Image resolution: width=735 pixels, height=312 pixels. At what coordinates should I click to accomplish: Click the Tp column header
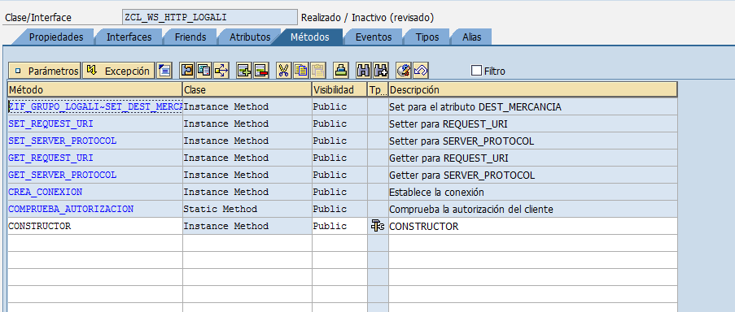(x=378, y=89)
